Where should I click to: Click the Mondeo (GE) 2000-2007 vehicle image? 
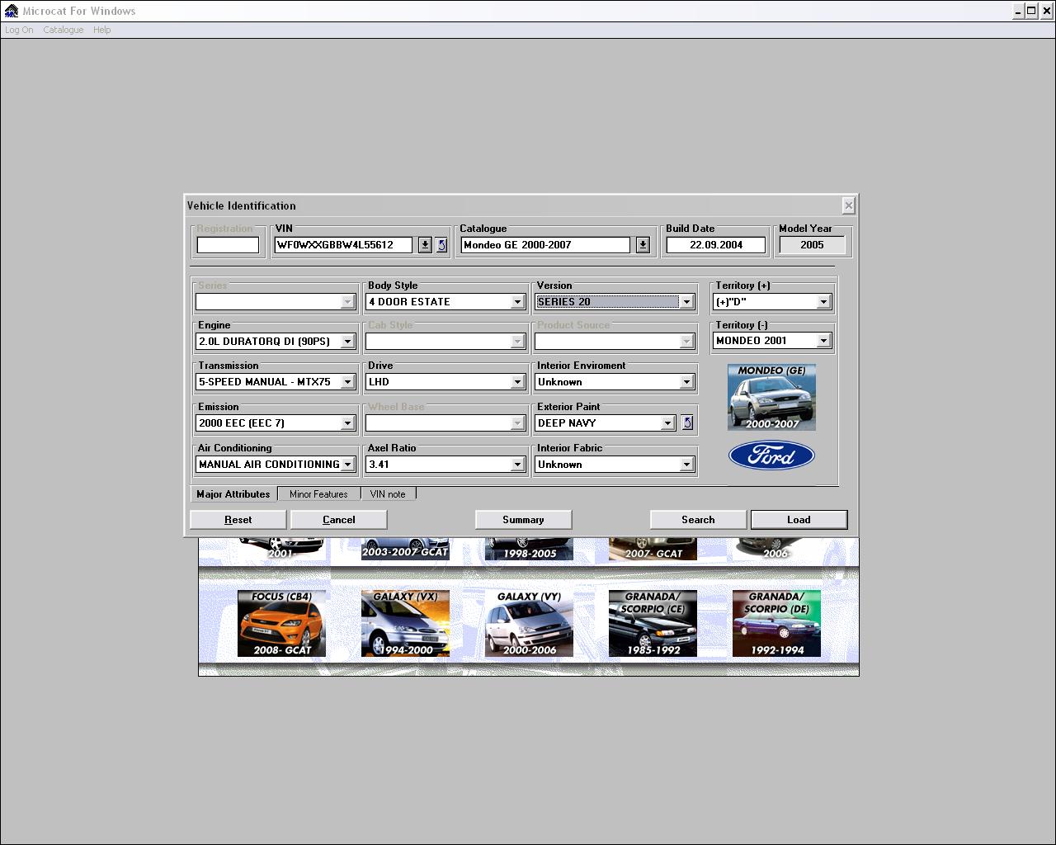point(771,397)
